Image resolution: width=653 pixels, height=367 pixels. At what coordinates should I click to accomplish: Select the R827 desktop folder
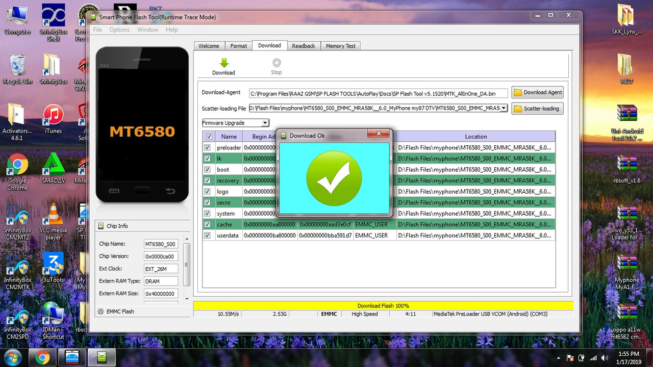coord(626,69)
